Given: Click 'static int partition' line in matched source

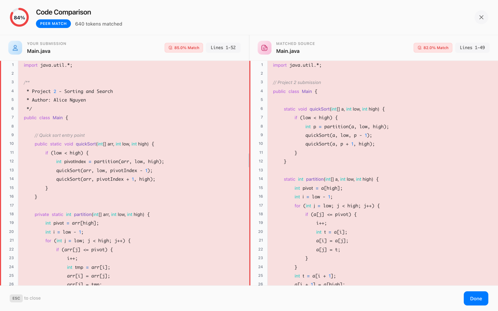Looking at the screenshot, I should pyautogui.click(x=331, y=179).
